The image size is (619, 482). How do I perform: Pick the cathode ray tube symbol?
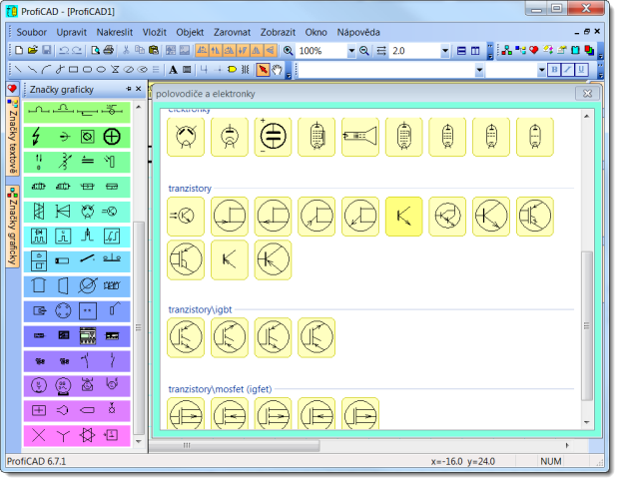pyautogui.click(x=360, y=137)
